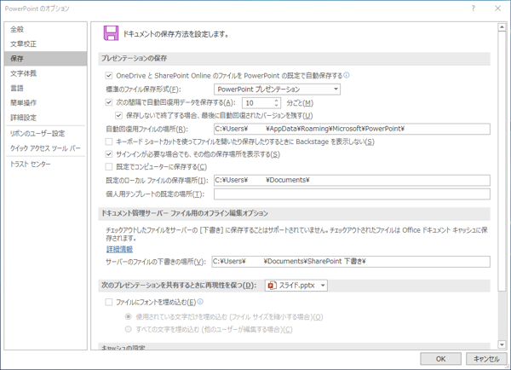Open the 詳細情報 link

[119, 249]
